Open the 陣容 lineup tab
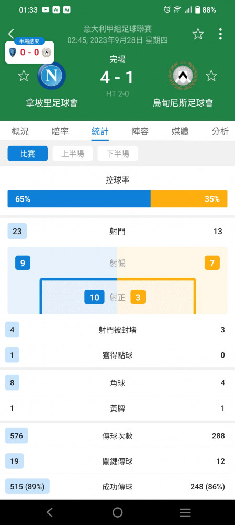Viewport: 235px width, 525px height. (x=140, y=131)
